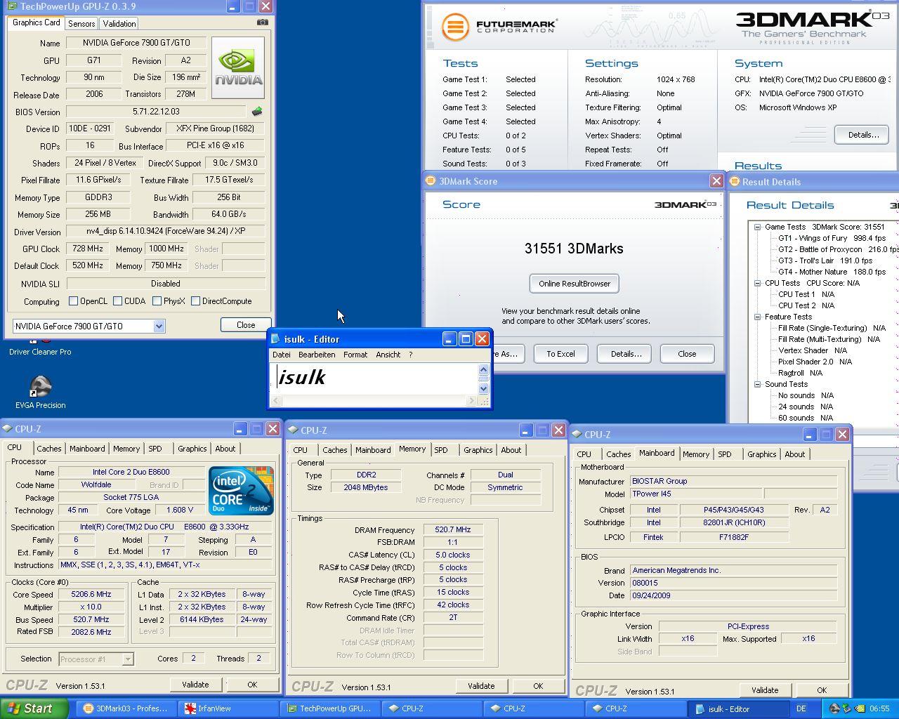Click Validate in the left CPU-Z window
This screenshot has height=719, width=899.
coord(195,685)
